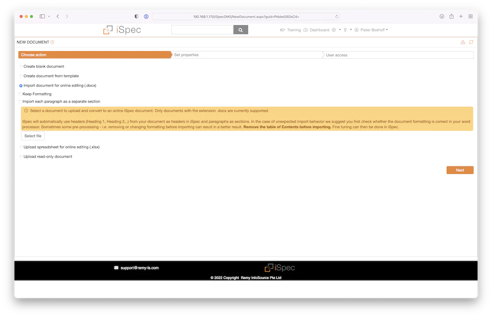Enable Keep Formatting checkbox
This screenshot has height=317, width=492.
20,94
